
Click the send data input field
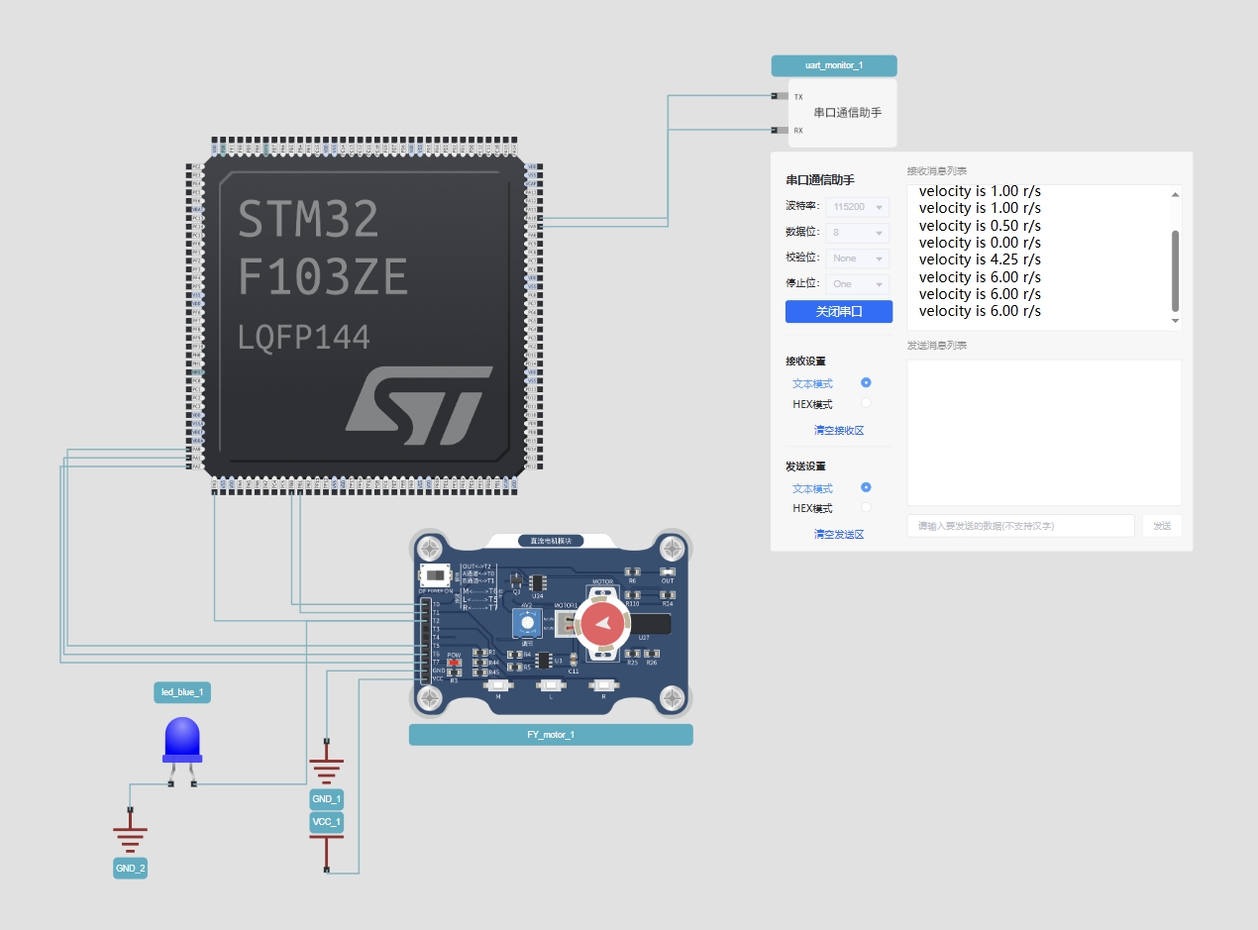(1020, 526)
